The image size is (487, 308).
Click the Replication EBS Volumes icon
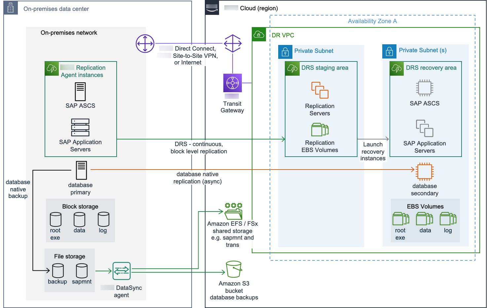(320, 130)
